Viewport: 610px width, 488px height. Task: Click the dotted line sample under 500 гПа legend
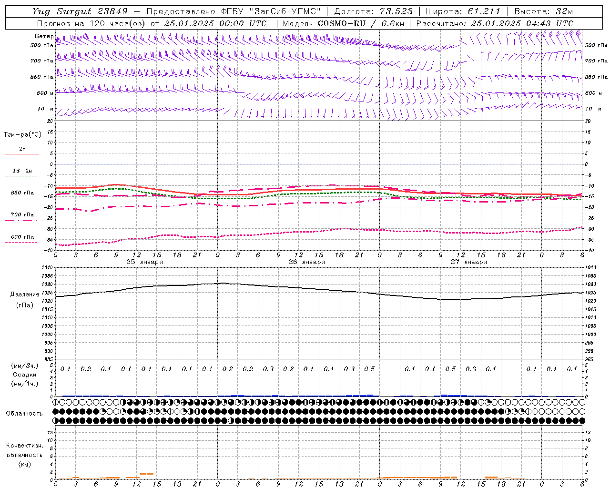click(22, 243)
